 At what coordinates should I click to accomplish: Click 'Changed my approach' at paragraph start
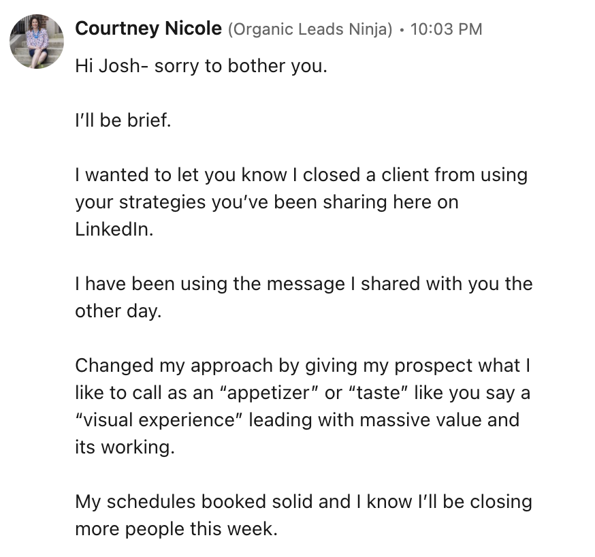[174, 366]
